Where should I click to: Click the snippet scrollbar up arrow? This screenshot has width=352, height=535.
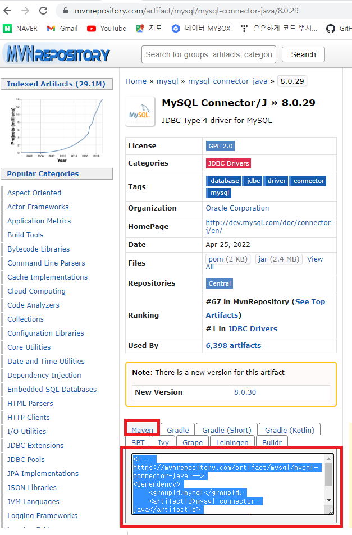[329, 459]
